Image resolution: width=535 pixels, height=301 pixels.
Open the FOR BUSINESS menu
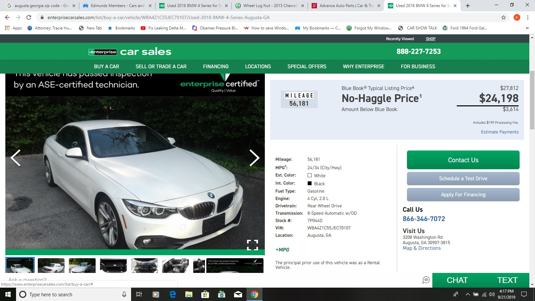coord(418,67)
